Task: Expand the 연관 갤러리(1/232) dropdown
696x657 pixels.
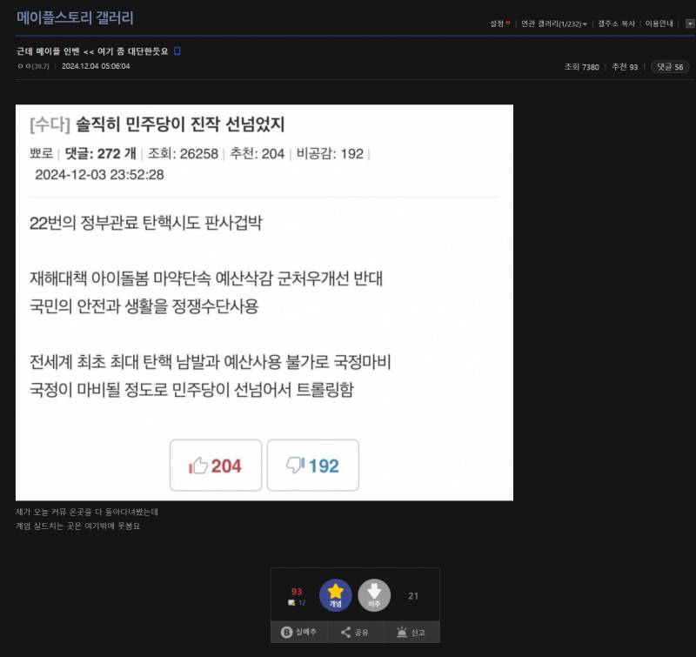Action: click(554, 23)
